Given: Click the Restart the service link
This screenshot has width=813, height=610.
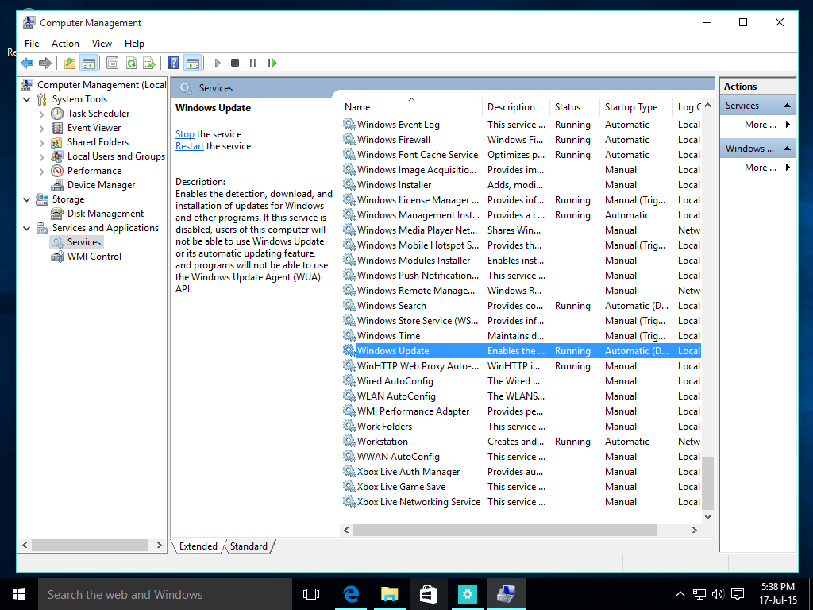Looking at the screenshot, I should [189, 146].
